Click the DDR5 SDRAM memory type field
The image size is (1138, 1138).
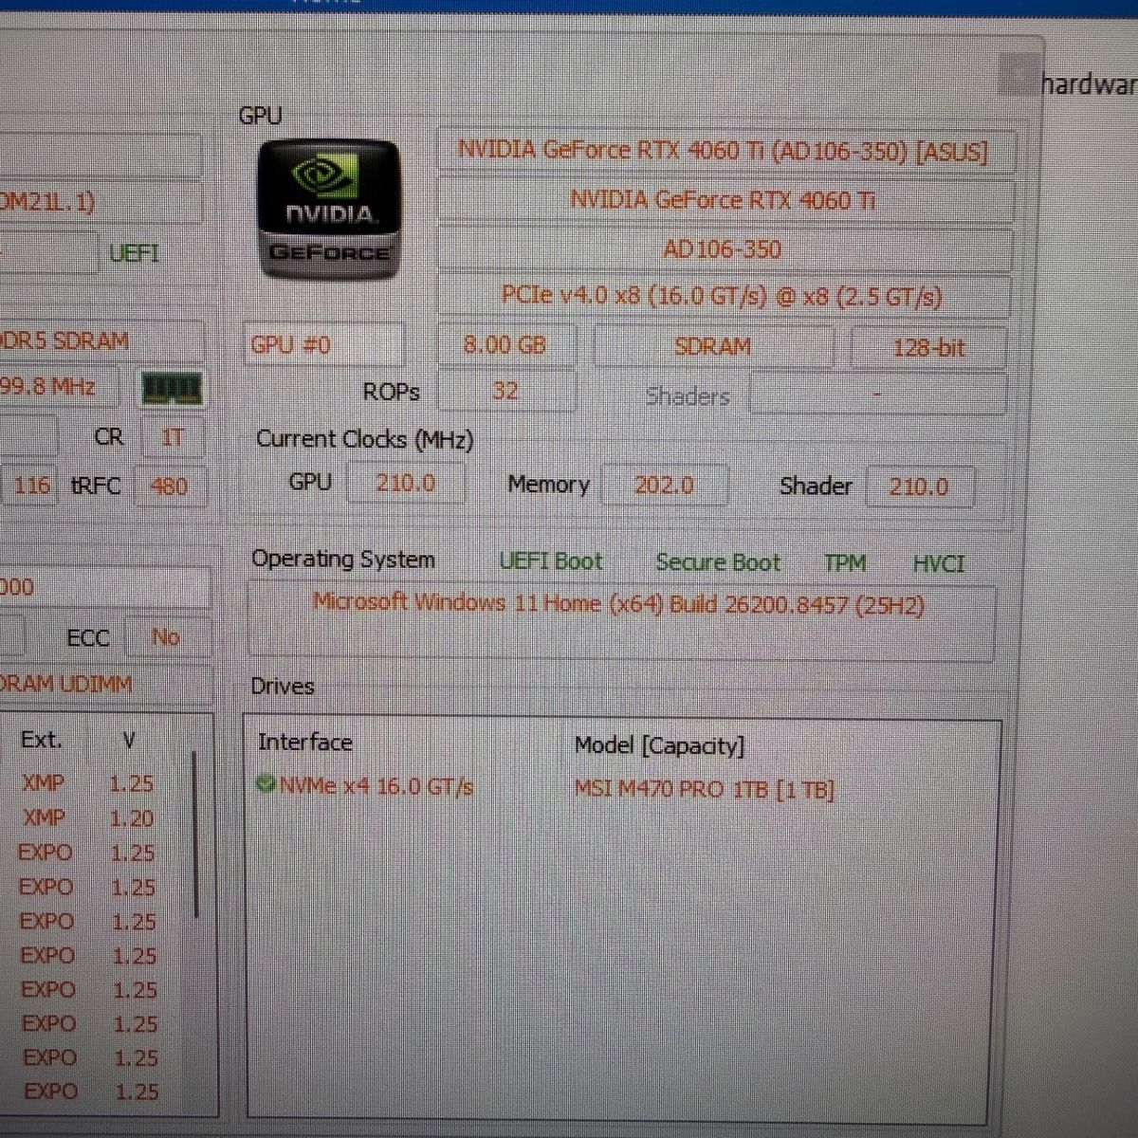tap(101, 341)
